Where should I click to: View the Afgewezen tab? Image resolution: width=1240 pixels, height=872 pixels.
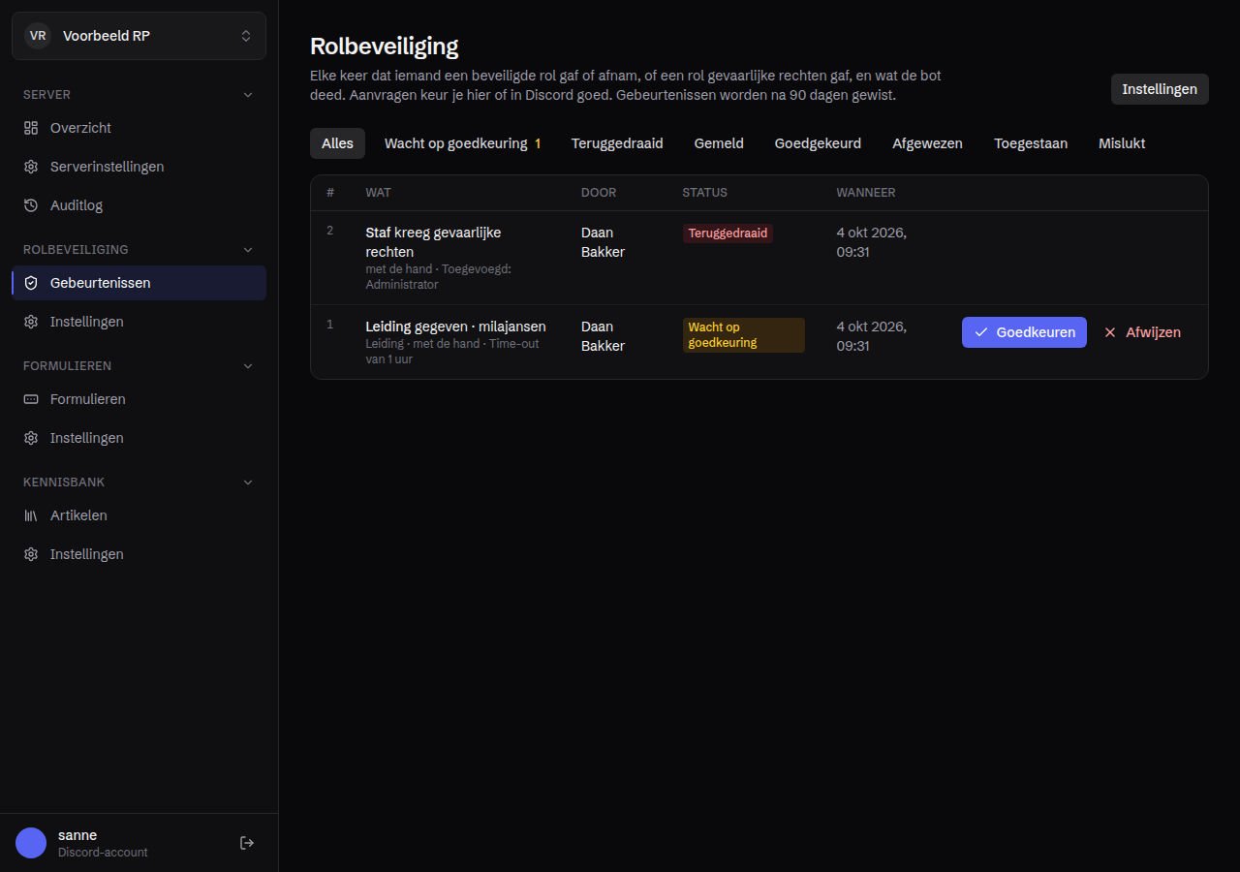(927, 143)
